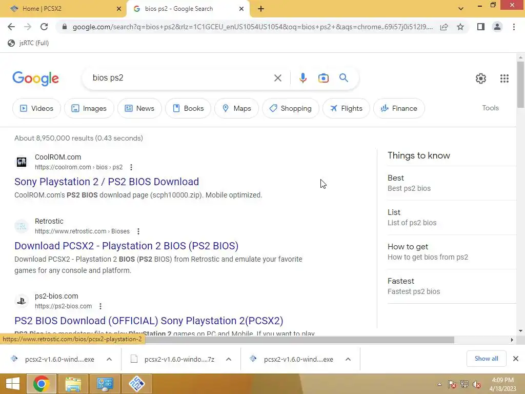Open the Chrome profile avatar
Image resolution: width=525 pixels, height=394 pixels.
(x=497, y=27)
